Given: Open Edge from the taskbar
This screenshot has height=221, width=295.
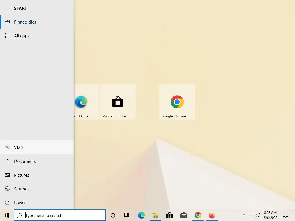Looking at the screenshot, I should point(141,215).
